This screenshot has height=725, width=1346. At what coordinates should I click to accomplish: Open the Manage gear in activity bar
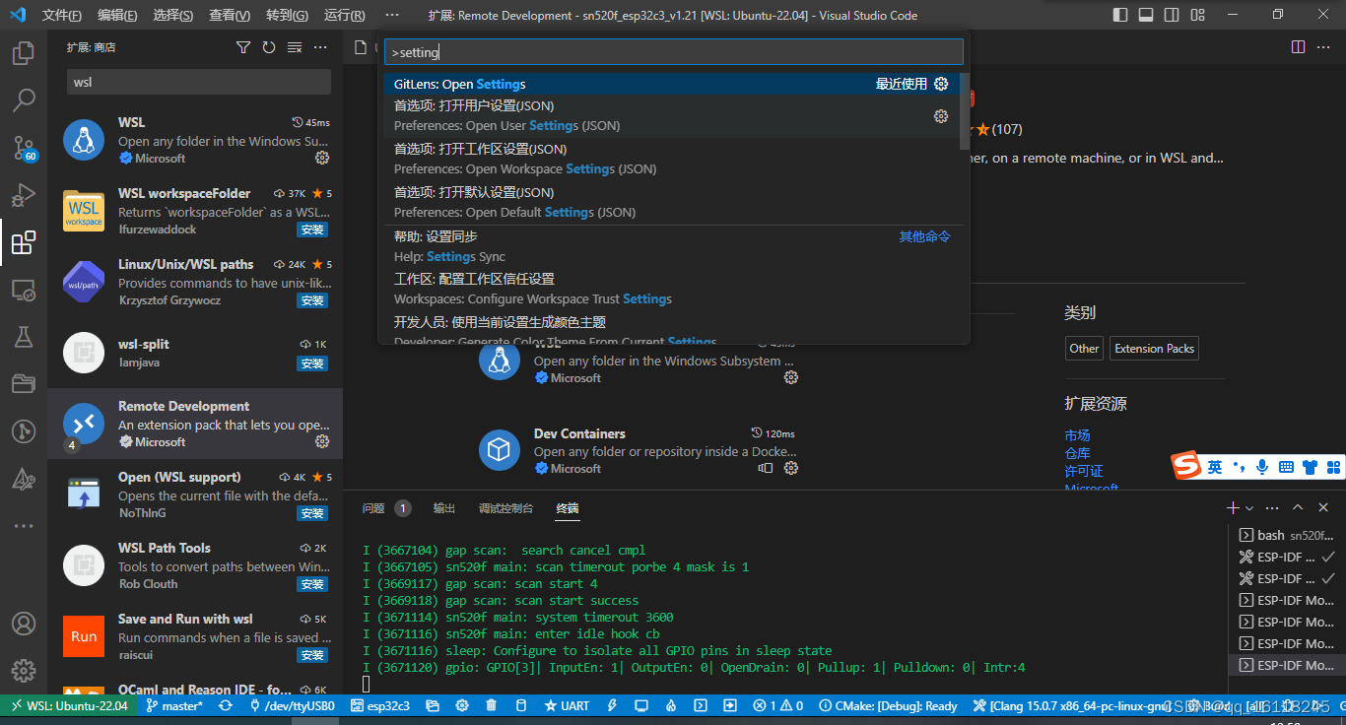[24, 671]
